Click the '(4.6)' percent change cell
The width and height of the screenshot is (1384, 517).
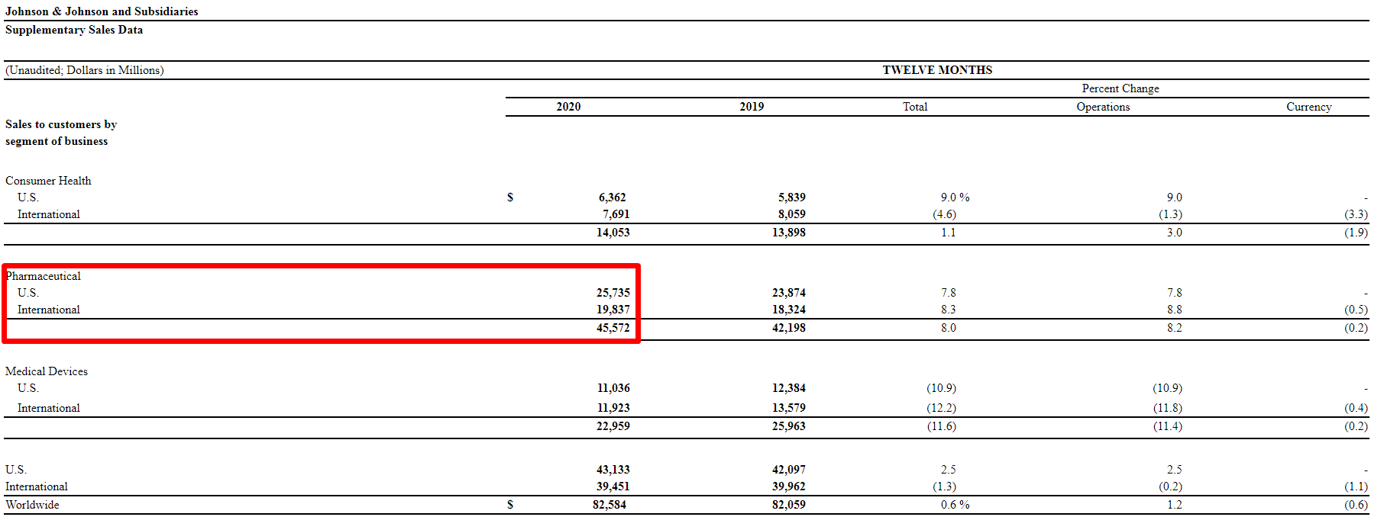click(944, 214)
